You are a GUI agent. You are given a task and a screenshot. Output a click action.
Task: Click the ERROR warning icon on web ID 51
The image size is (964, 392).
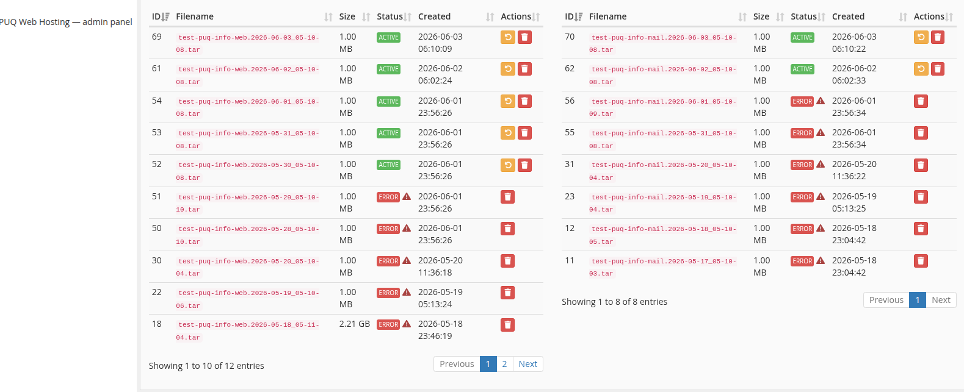click(x=407, y=196)
